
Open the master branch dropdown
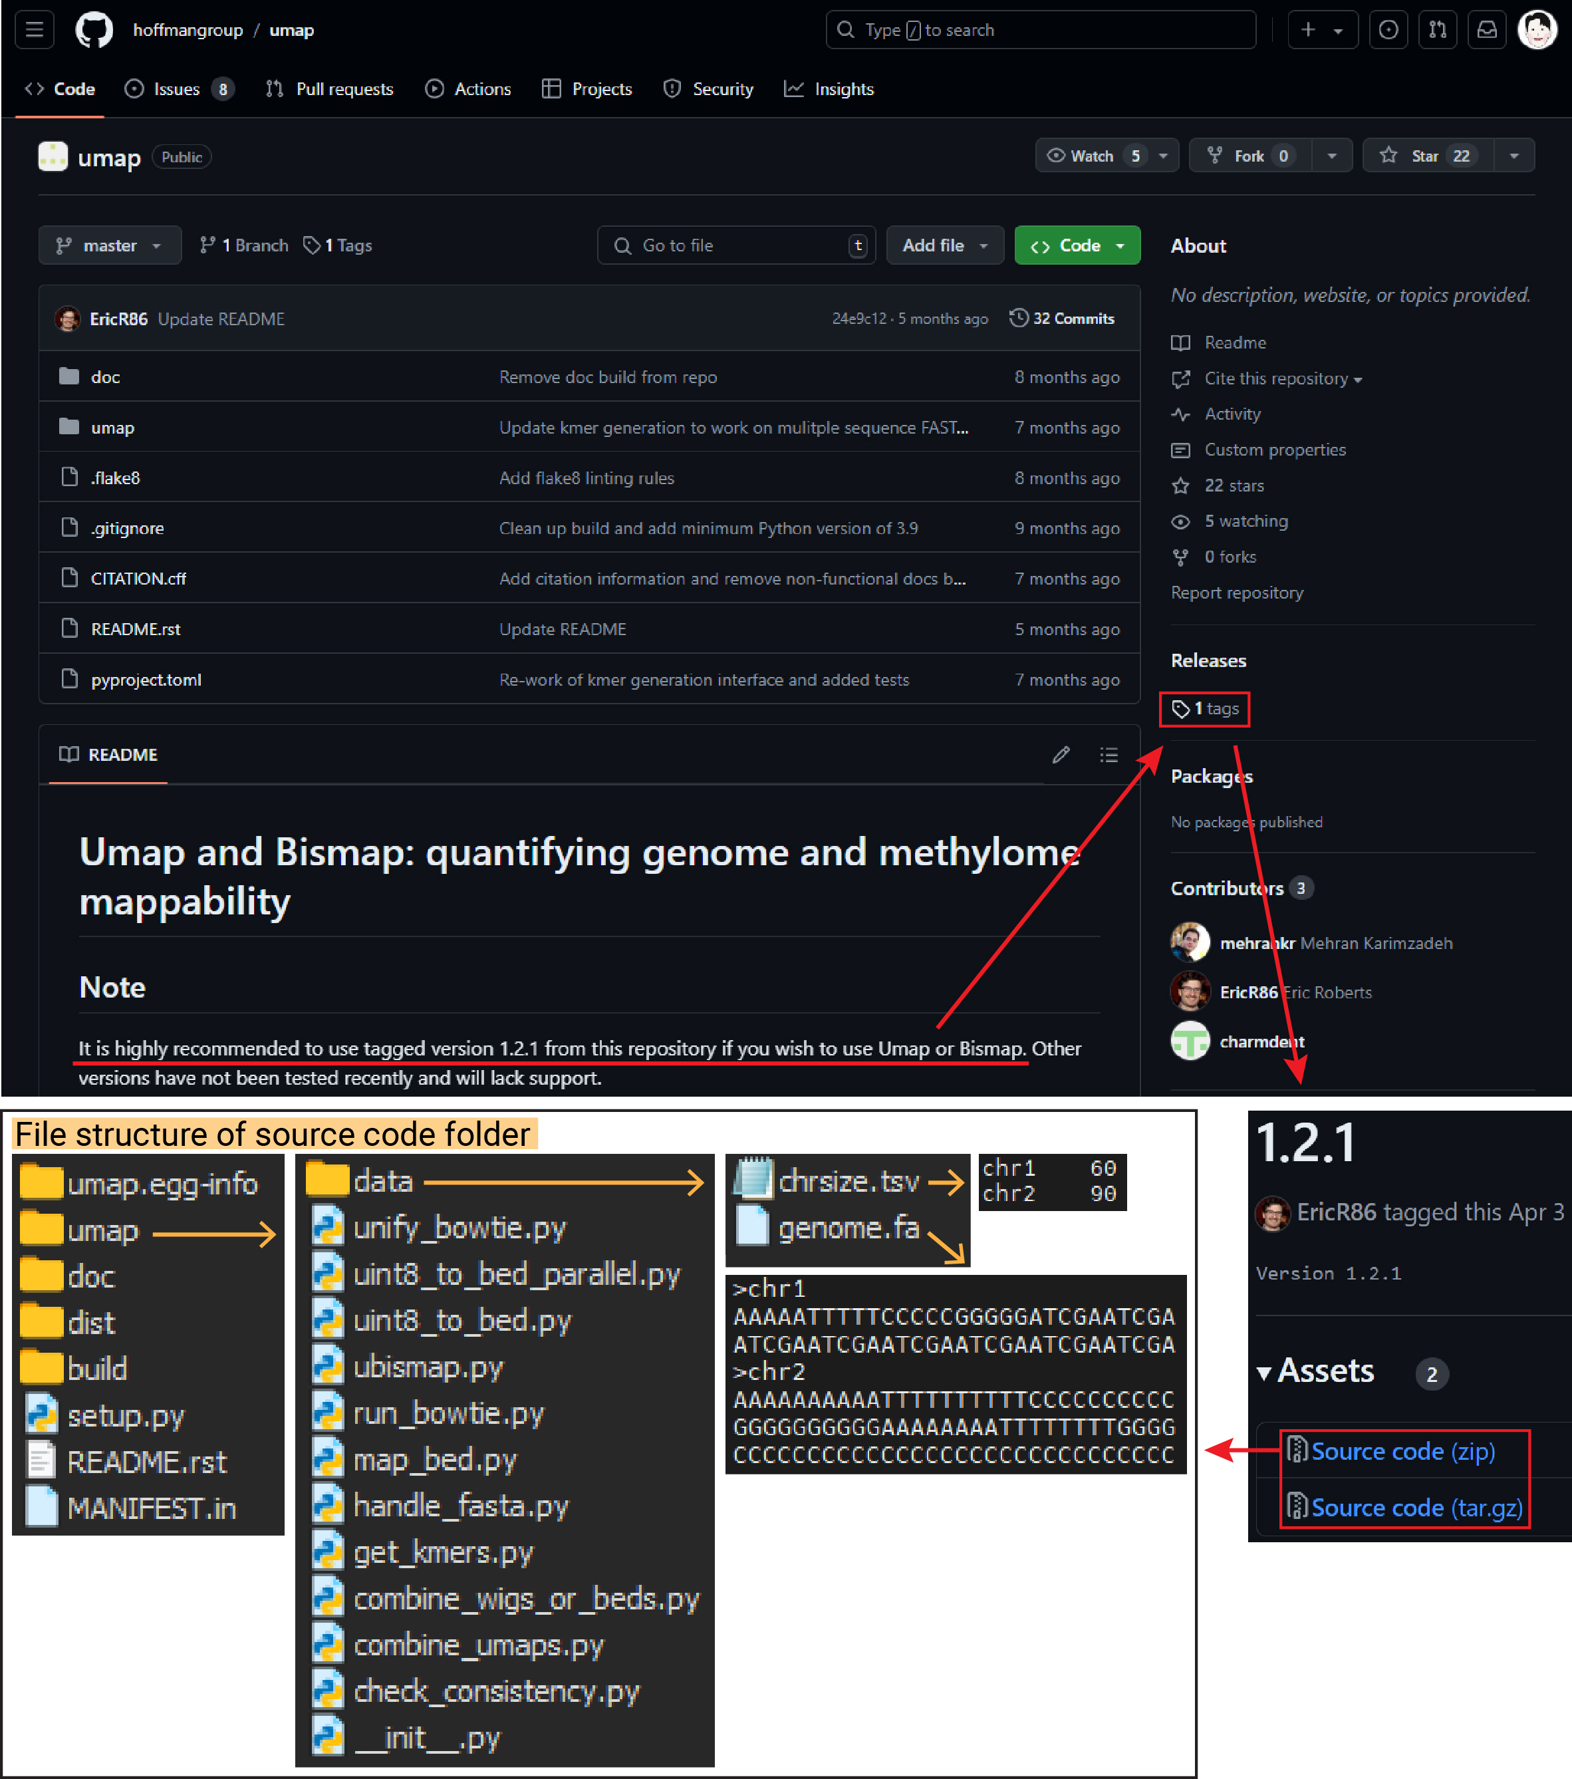(x=110, y=245)
